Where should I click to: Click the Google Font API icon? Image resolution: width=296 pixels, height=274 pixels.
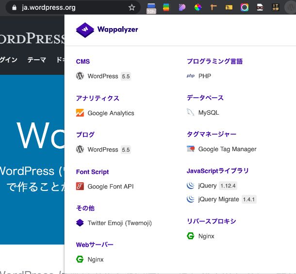pos(80,187)
